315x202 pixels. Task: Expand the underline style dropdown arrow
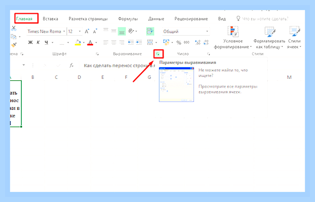(x=52, y=42)
